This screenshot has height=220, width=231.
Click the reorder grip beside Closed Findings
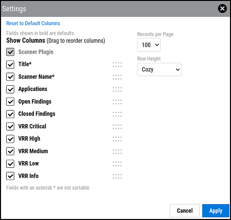click(x=117, y=114)
